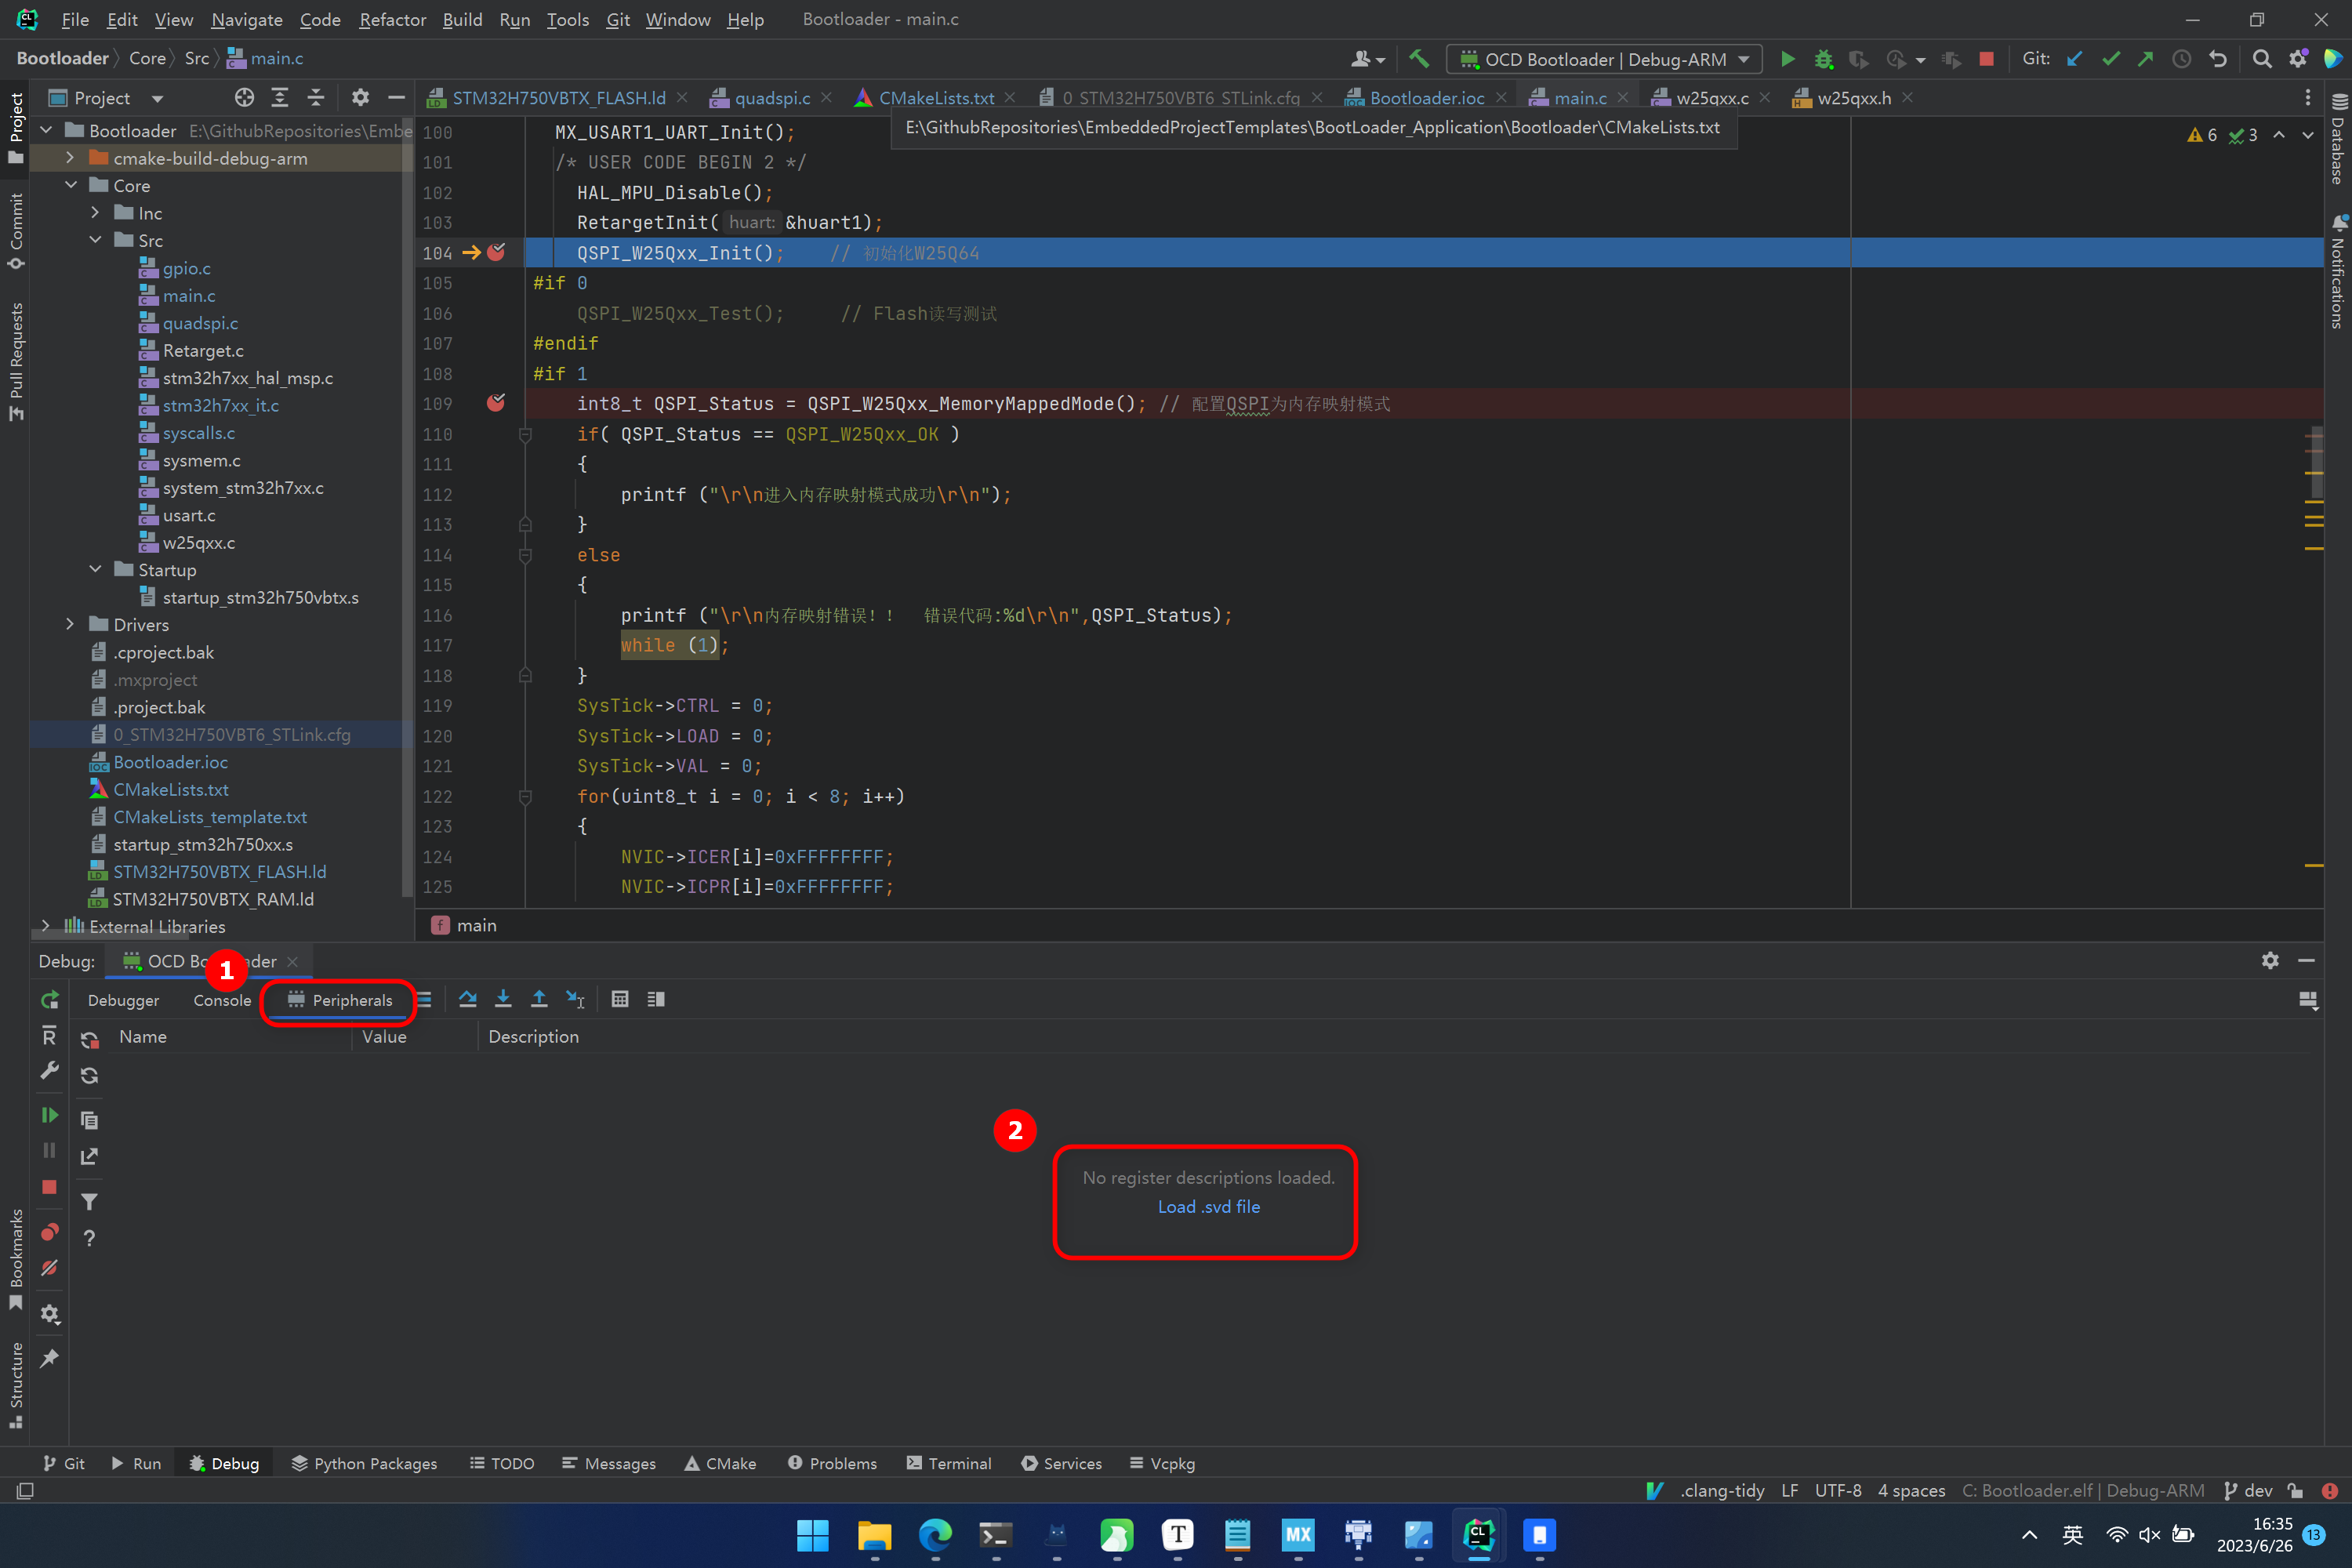Toggle breakpoint on line 109

[495, 403]
